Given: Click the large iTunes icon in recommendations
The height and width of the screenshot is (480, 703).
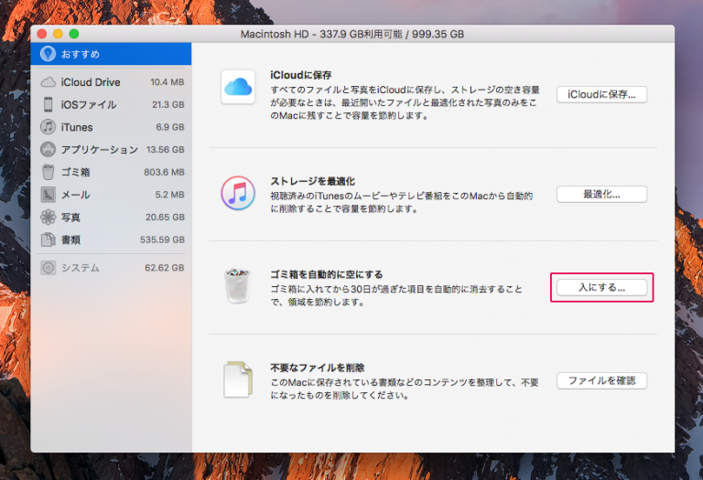Looking at the screenshot, I should pos(238,193).
